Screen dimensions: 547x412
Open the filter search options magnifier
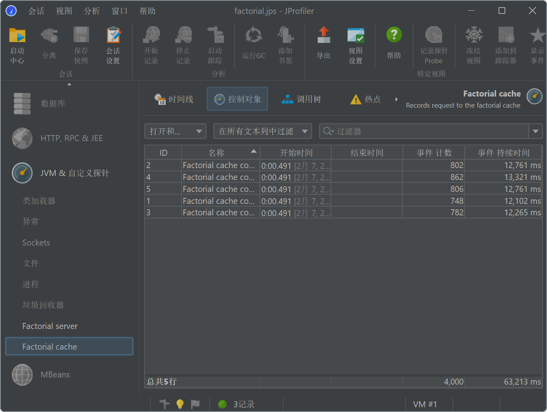[x=329, y=131]
